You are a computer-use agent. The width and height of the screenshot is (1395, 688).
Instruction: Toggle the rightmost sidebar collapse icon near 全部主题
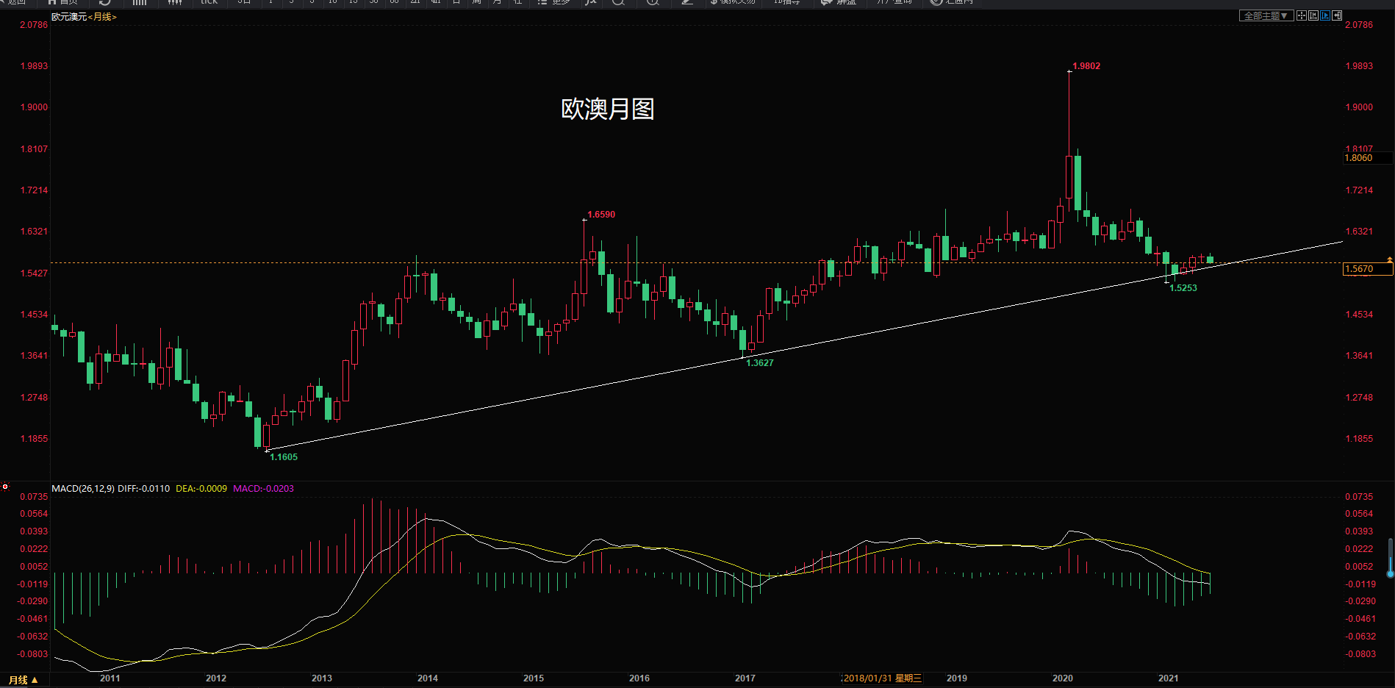[x=1337, y=15]
